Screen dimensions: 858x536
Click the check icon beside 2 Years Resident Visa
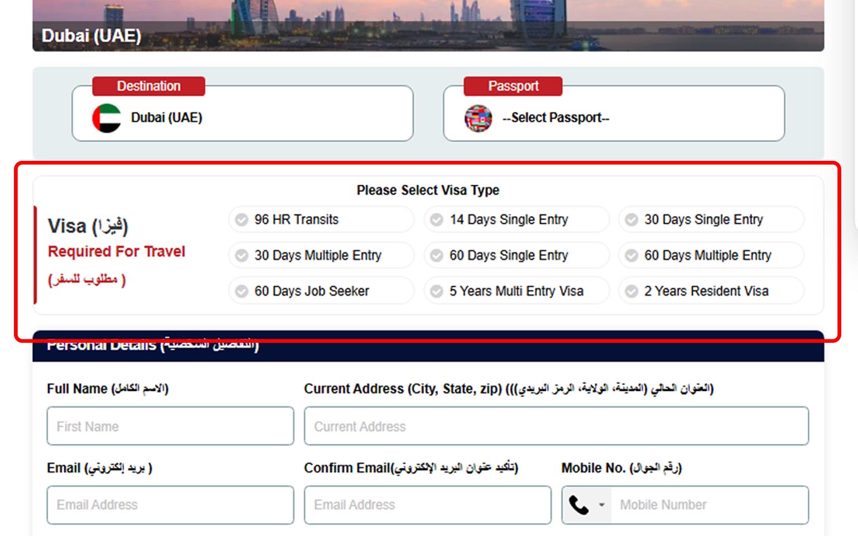pos(632,291)
